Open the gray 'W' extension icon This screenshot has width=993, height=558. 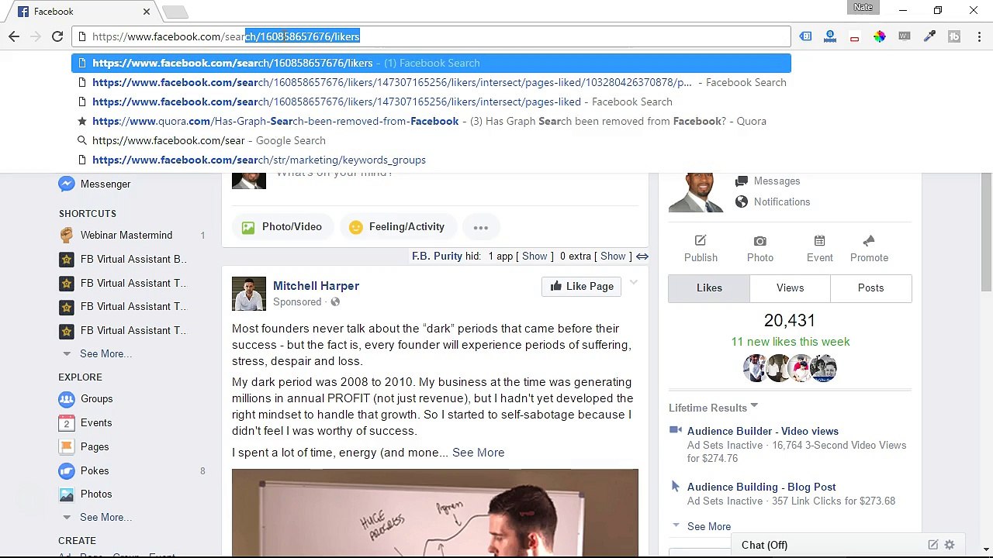coord(905,36)
